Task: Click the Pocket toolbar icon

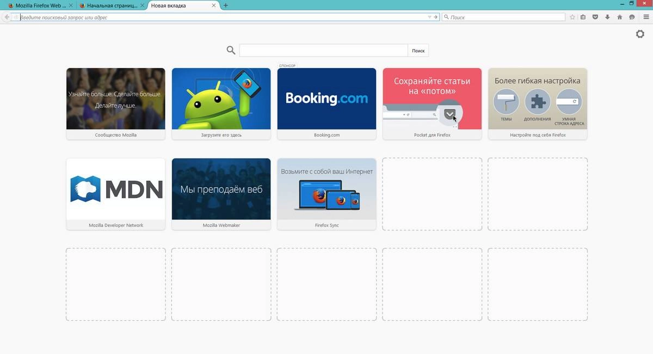Action: tap(595, 17)
